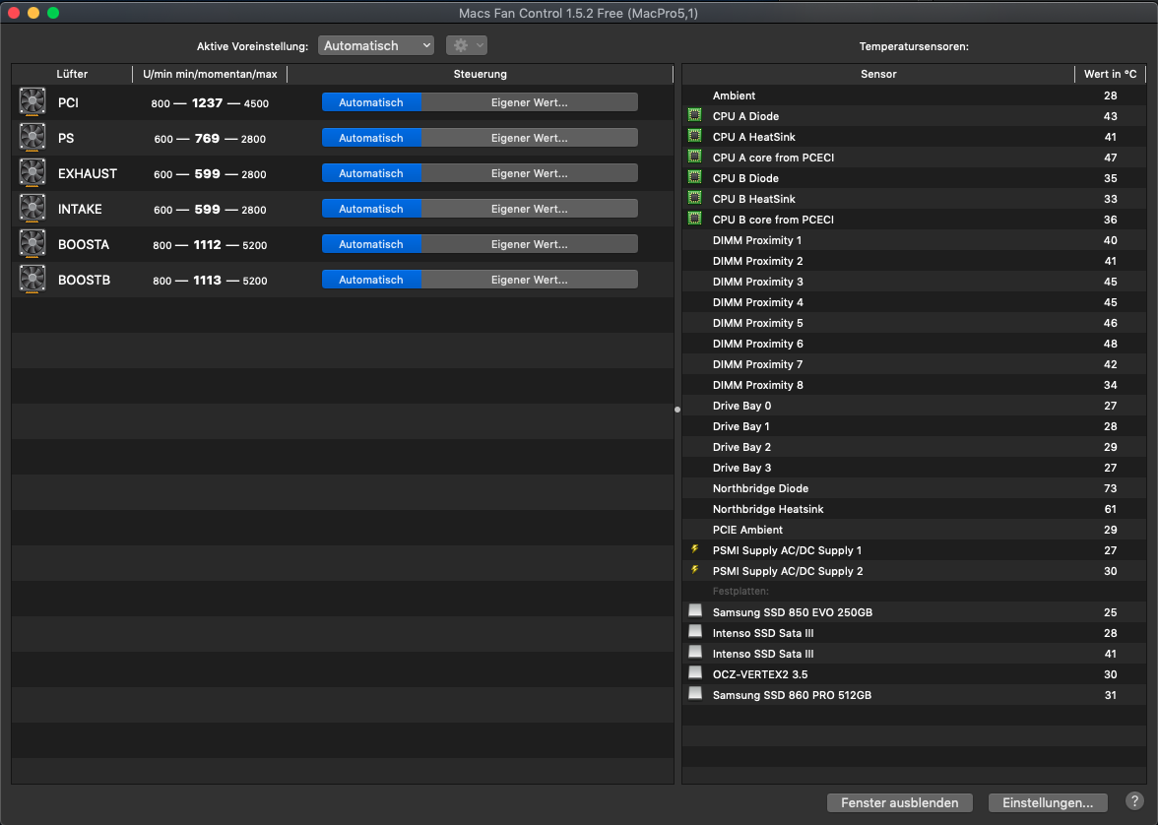Select the DIMM Proximity 1 row
The image size is (1158, 825).
click(914, 240)
